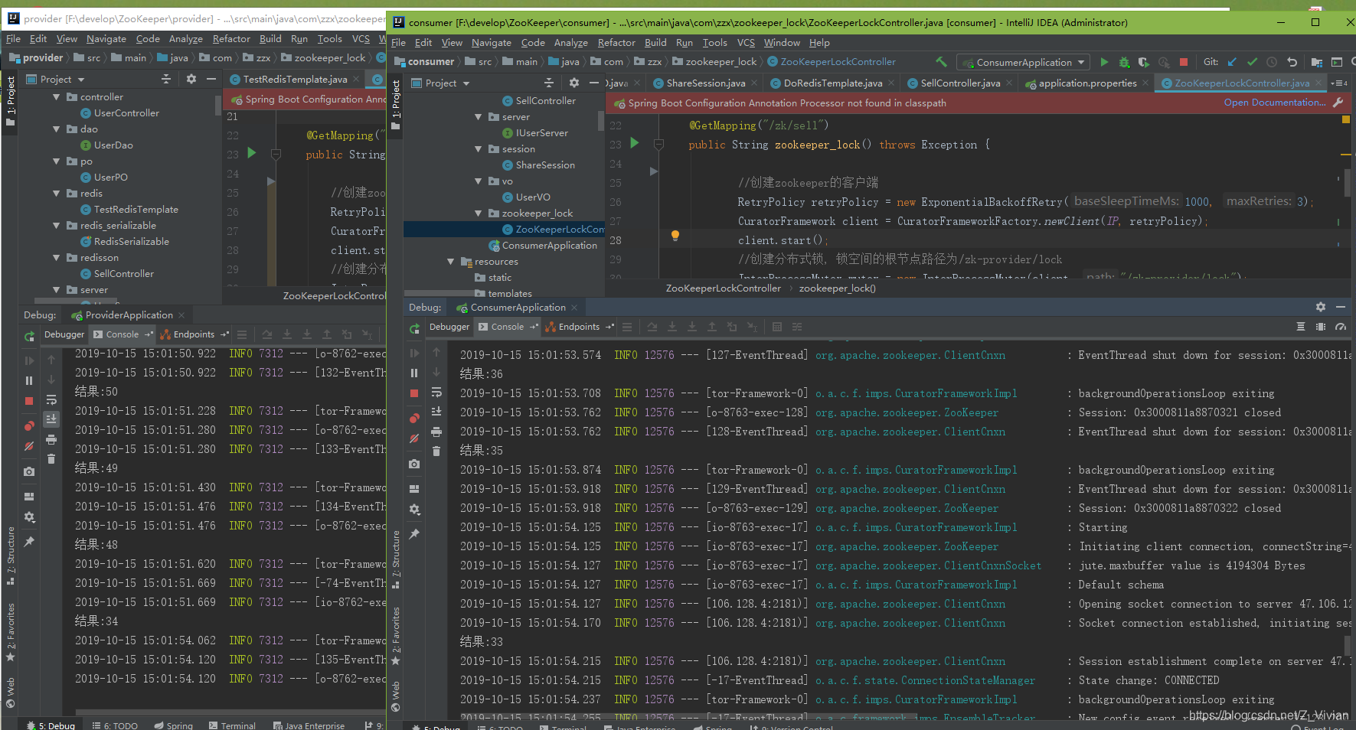Toggle scroll to end in provider console
Screen dimensions: 1356x730
pos(51,419)
